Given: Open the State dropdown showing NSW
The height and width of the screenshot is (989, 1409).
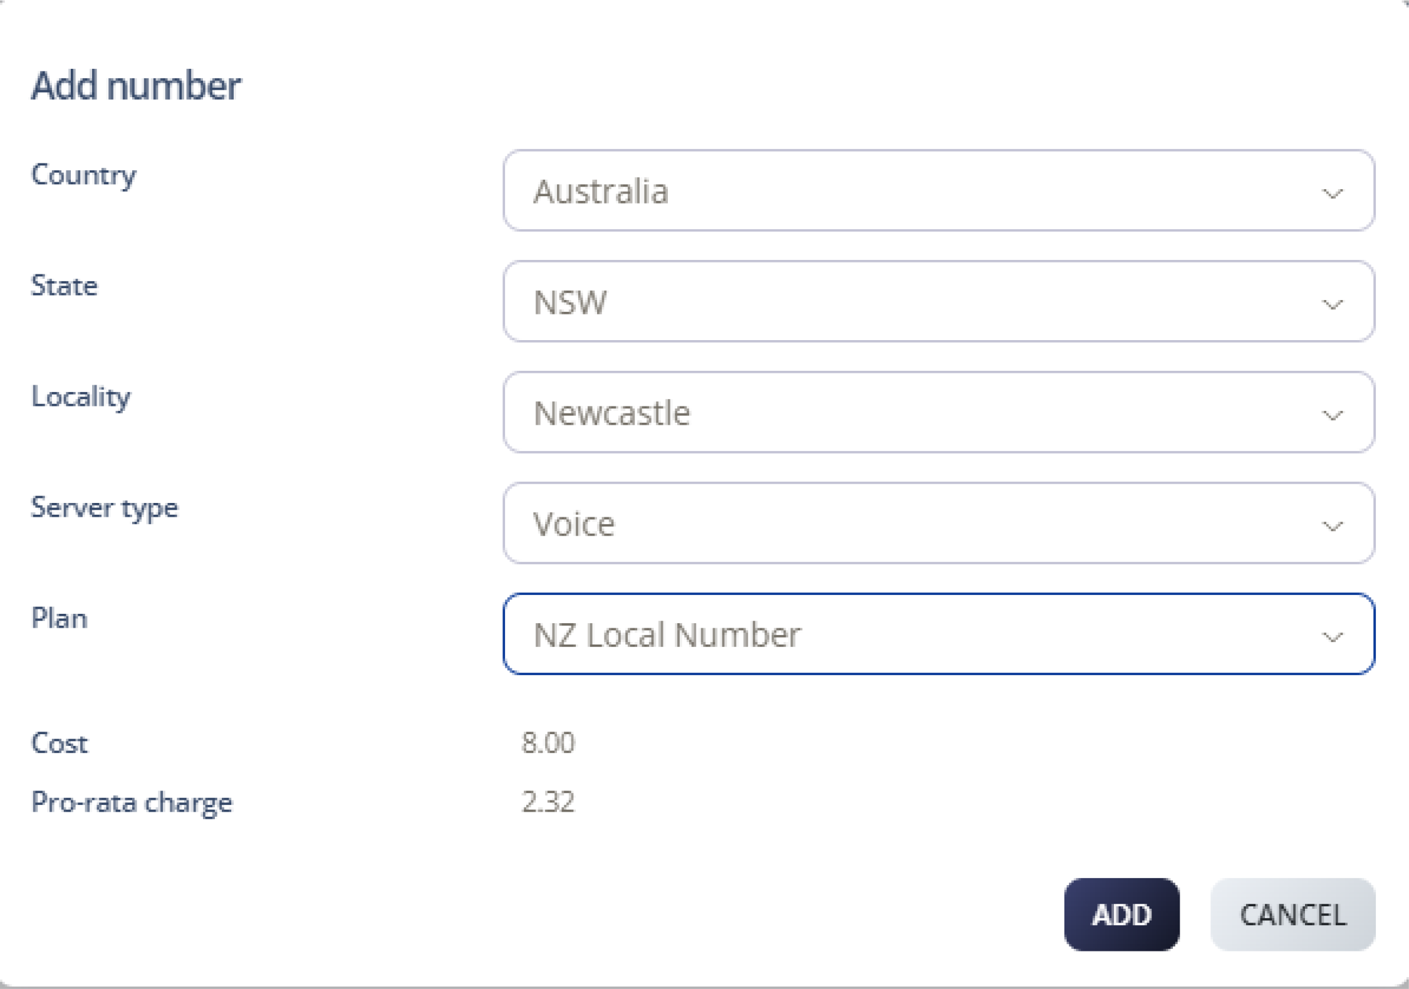Looking at the screenshot, I should [938, 301].
